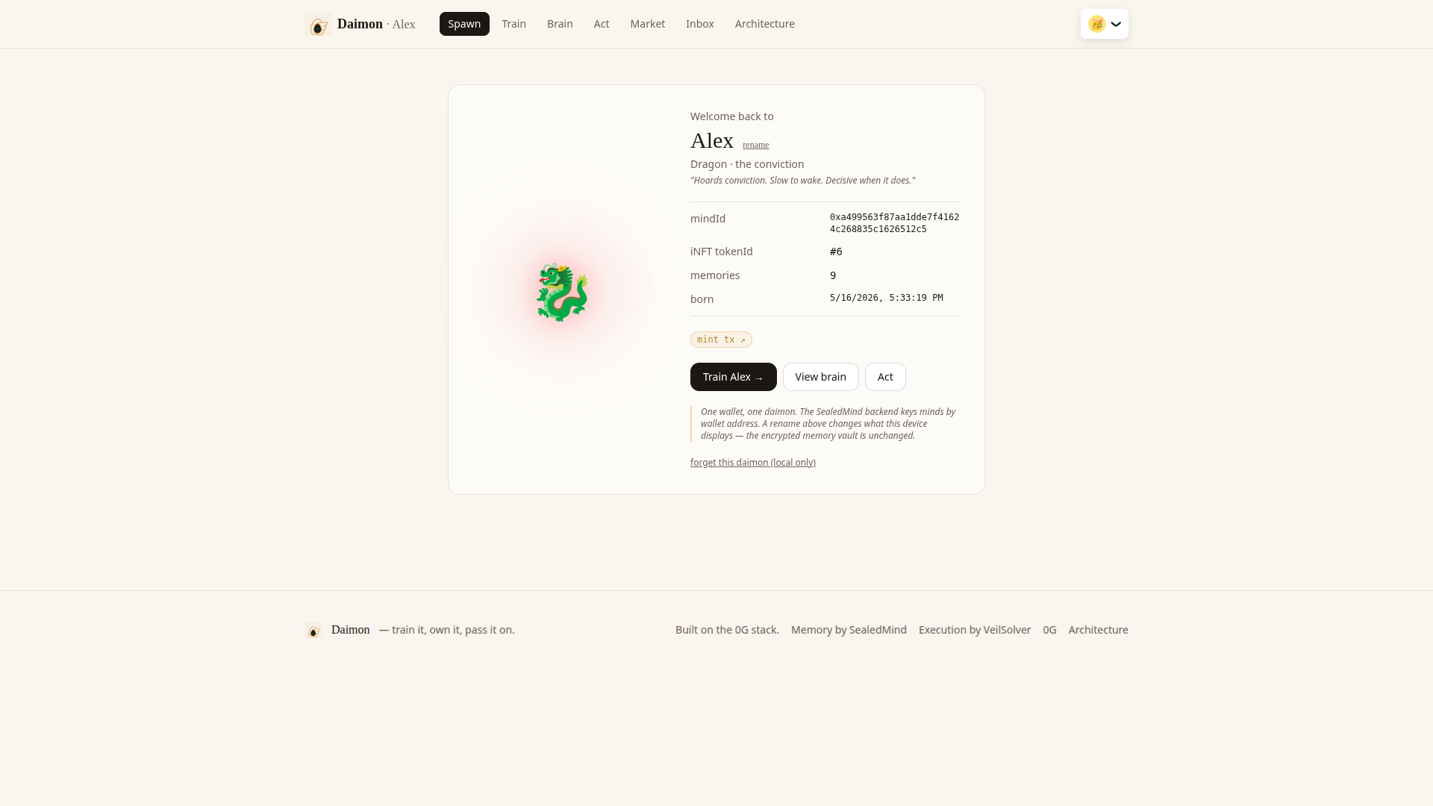Click the Train Alex button
The image size is (1433, 806).
(x=734, y=377)
